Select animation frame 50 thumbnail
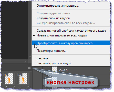The image size is (114, 92). click(23, 79)
